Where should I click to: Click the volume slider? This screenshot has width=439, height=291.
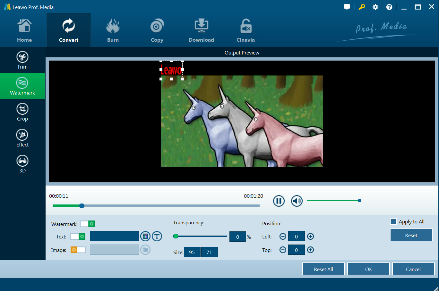click(x=334, y=201)
